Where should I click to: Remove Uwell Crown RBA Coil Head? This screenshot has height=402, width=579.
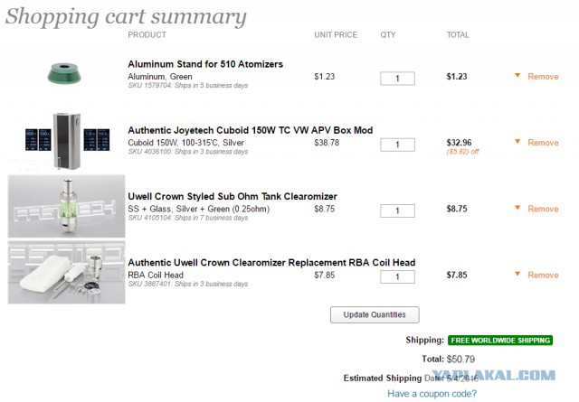(x=543, y=275)
